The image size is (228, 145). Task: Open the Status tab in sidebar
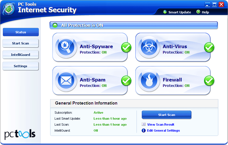click(21, 32)
